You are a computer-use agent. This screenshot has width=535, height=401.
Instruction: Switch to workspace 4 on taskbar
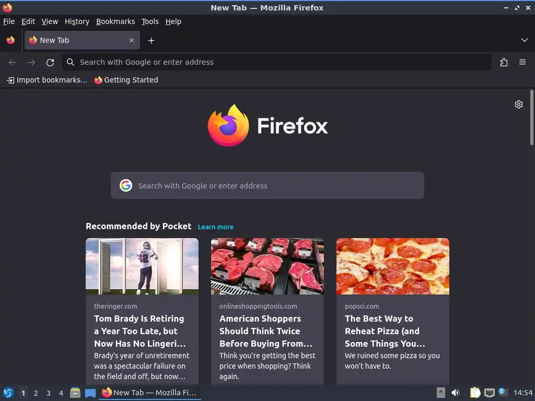[61, 393]
